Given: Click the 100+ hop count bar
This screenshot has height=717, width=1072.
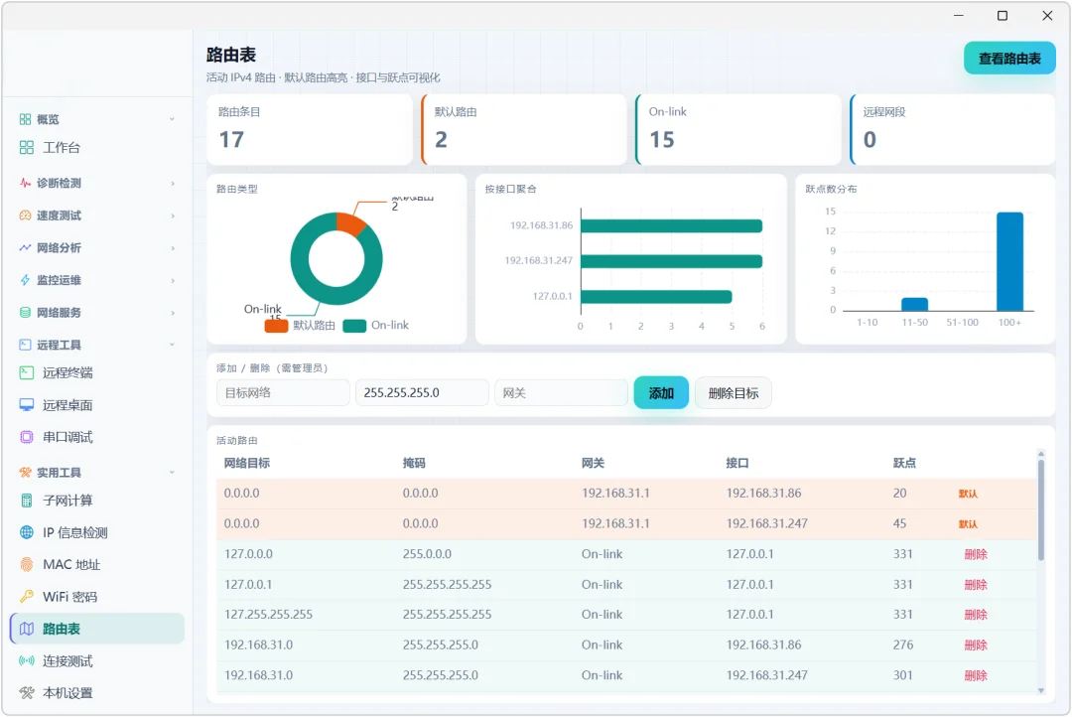Looking at the screenshot, I should pos(1009,261).
